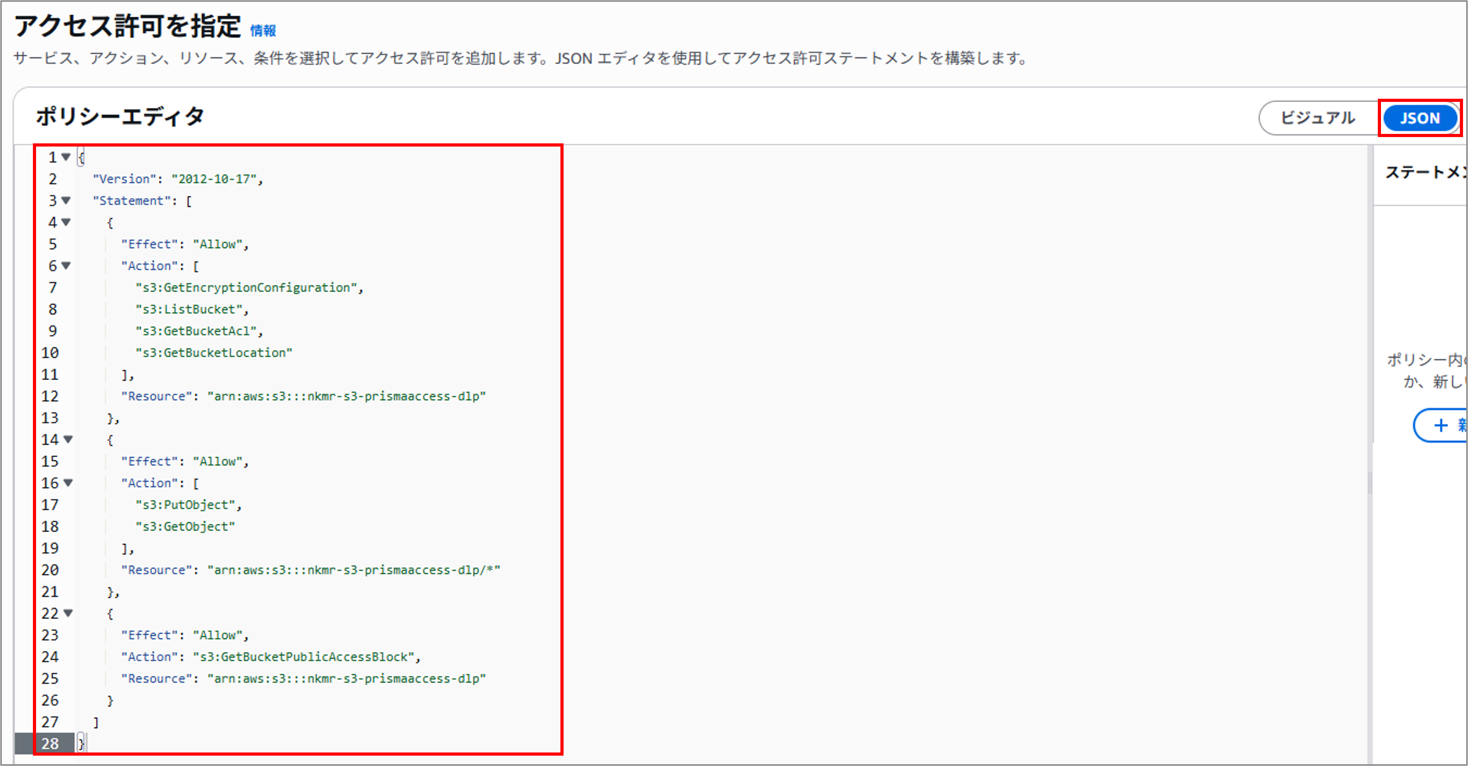Fold the second statement block, line 14
Image resolution: width=1468 pixels, height=766 pixels.
point(68,440)
